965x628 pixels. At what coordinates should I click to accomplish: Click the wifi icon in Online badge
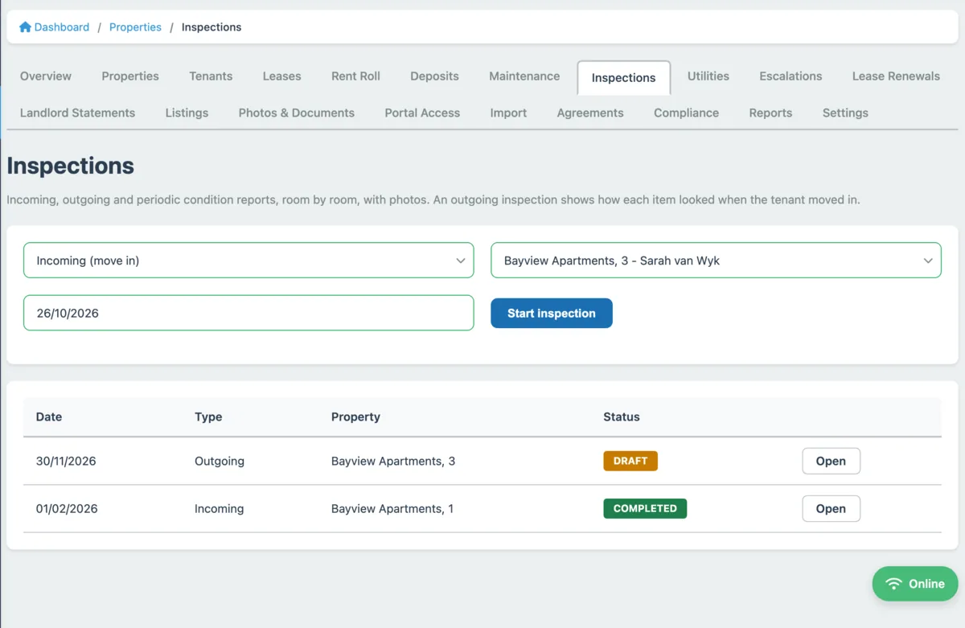(x=893, y=584)
